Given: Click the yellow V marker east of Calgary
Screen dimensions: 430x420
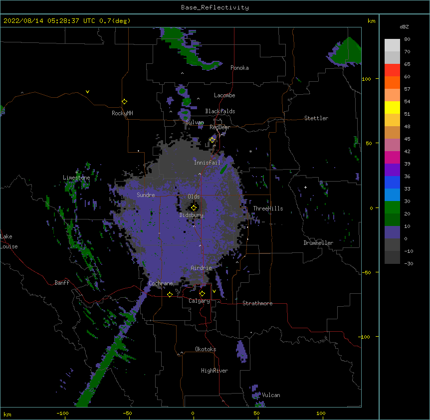Looking at the screenshot, I should [x=214, y=291].
